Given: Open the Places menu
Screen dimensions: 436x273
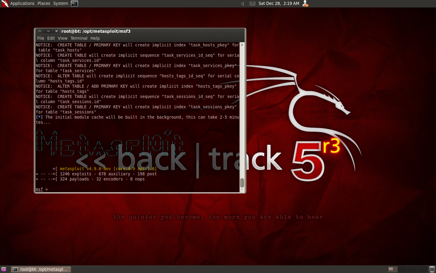Looking at the screenshot, I should [44, 3].
